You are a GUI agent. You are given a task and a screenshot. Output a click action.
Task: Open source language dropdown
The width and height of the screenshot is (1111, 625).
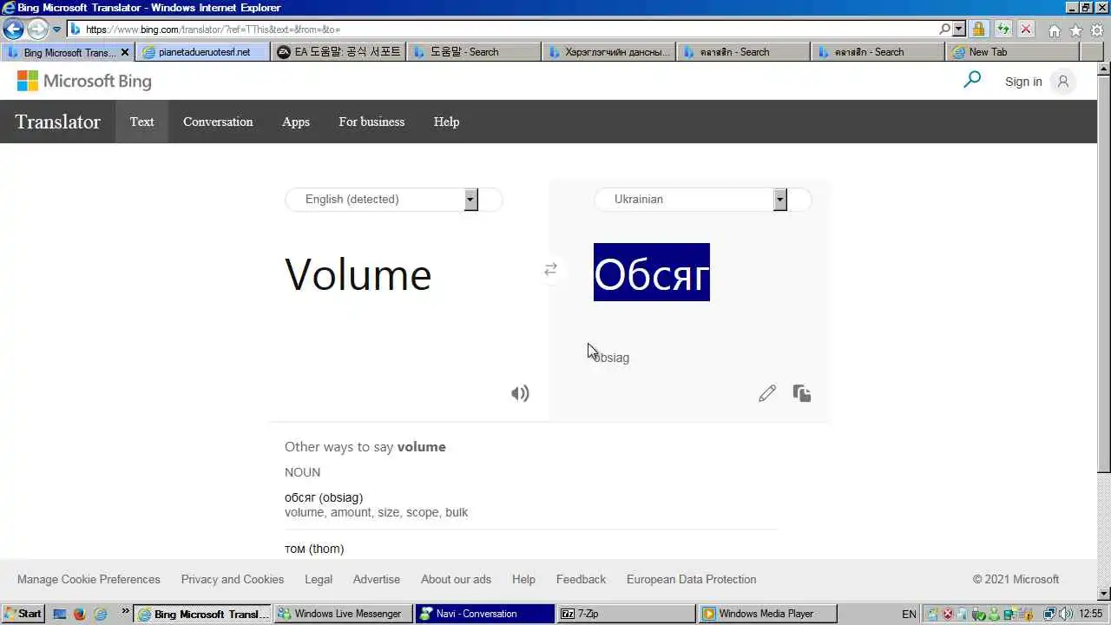[x=470, y=200]
